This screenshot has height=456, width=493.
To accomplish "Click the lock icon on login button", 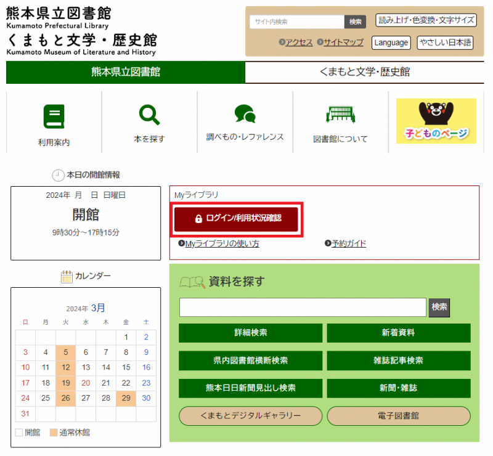I will [x=198, y=219].
